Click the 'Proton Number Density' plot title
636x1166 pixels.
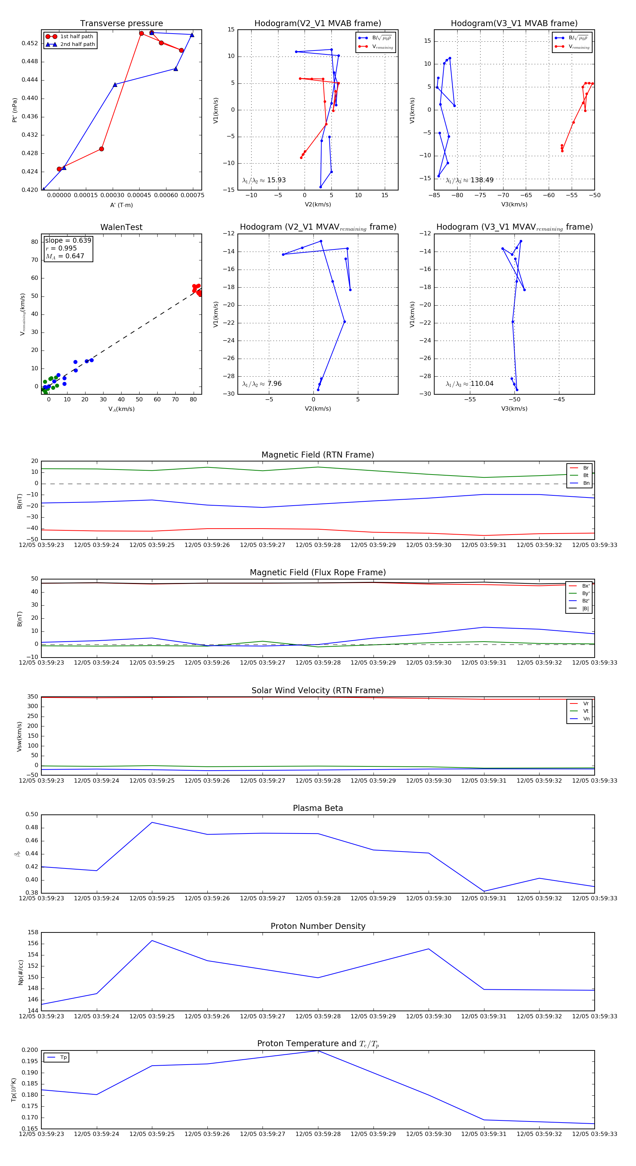pos(318,926)
